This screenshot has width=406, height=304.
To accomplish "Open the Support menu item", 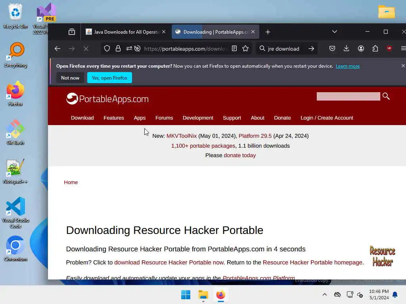I will [x=232, y=118].
